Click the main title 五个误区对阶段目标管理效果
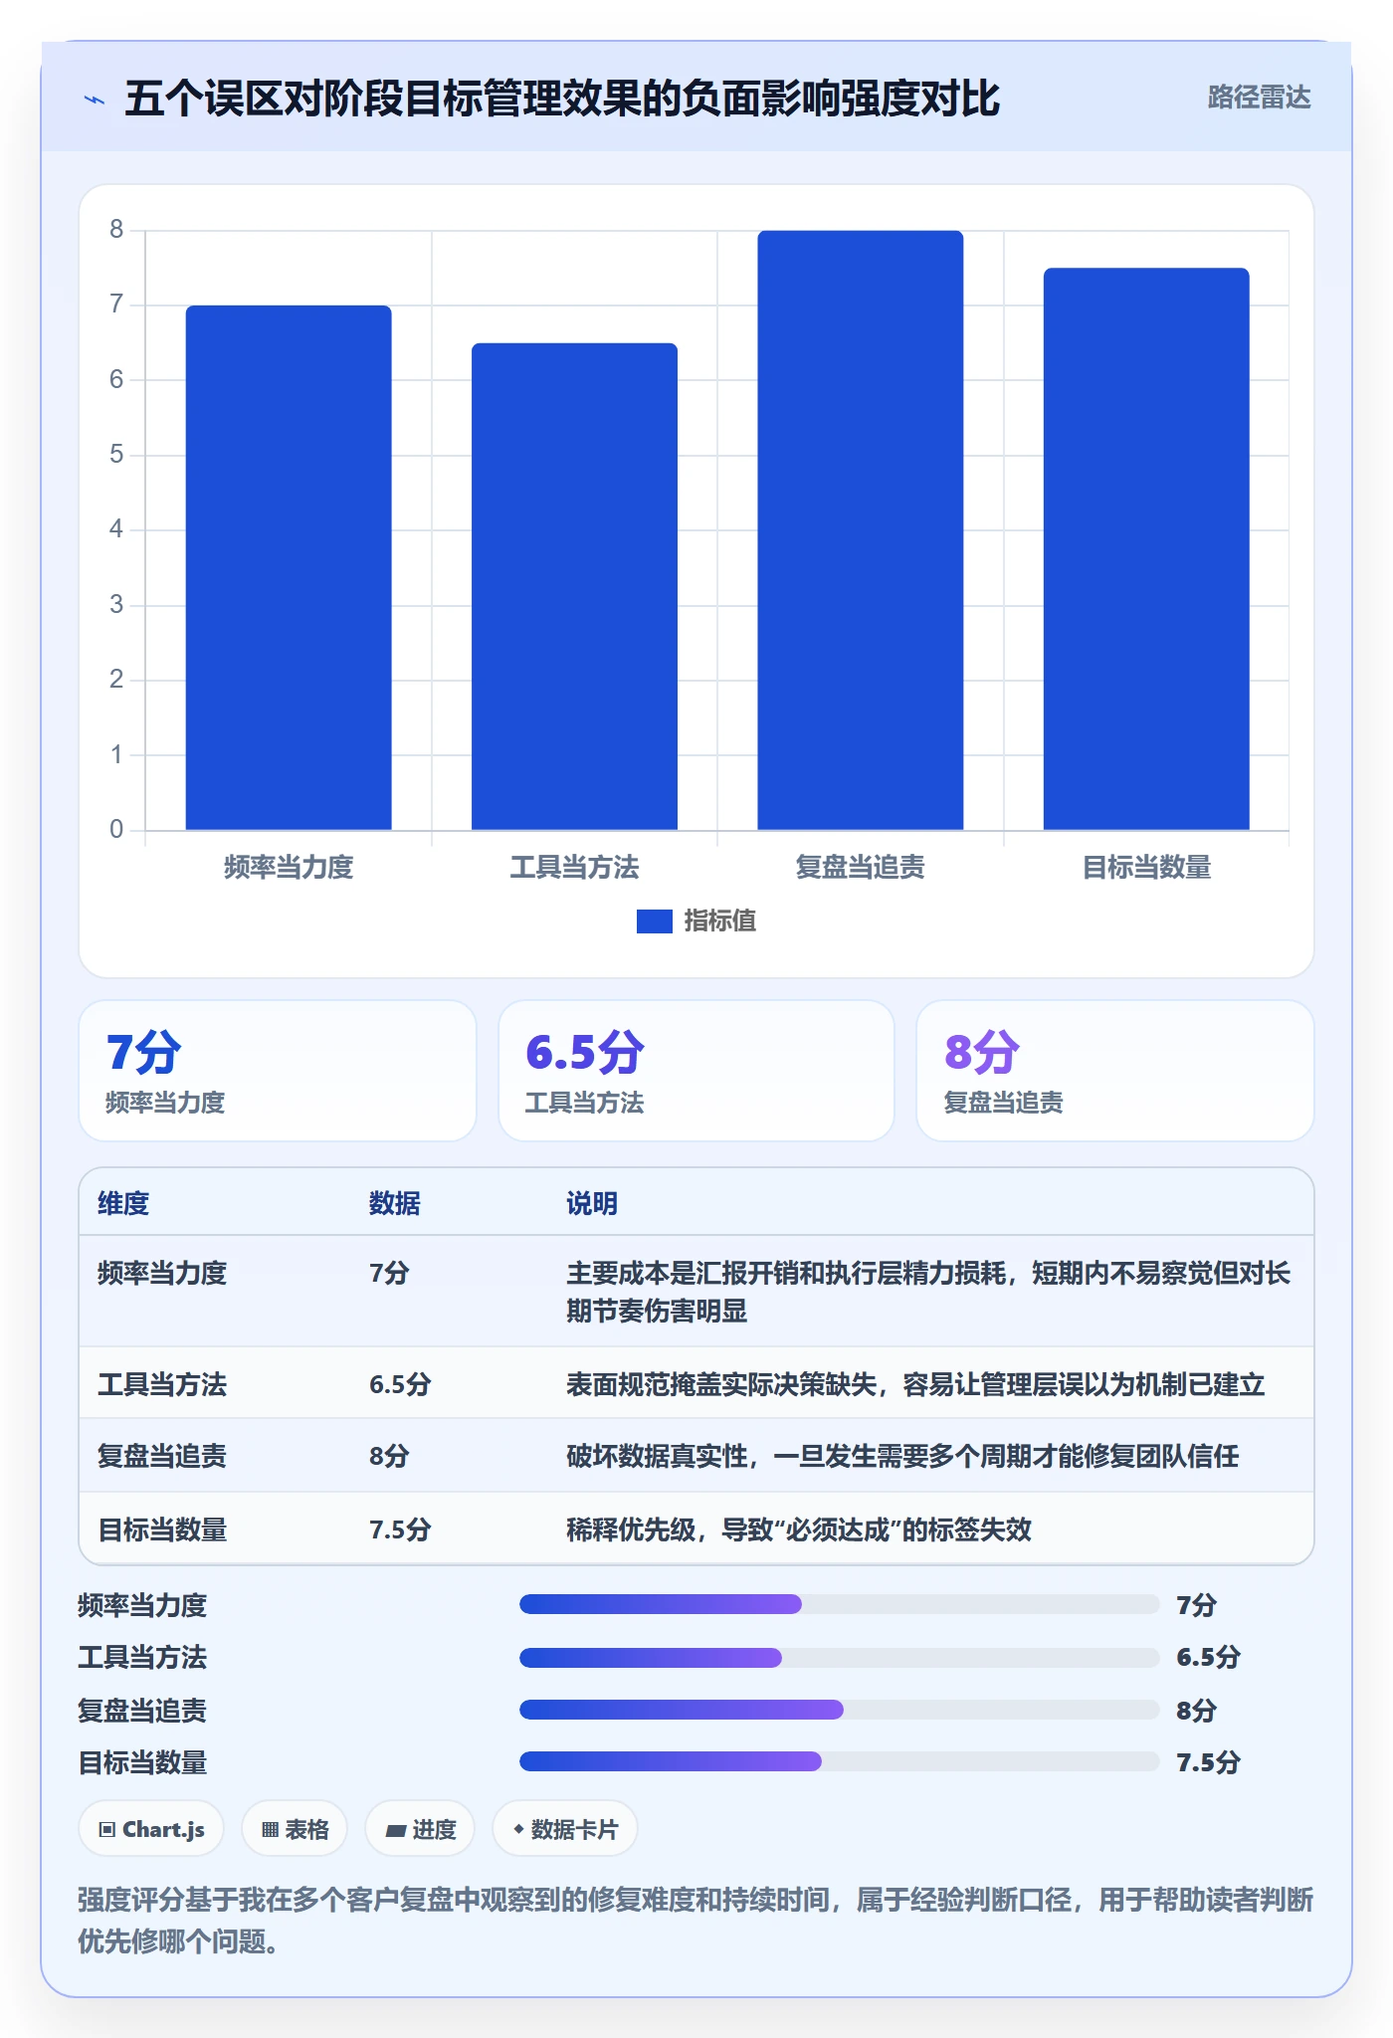The image size is (1393, 2038). coord(562,100)
